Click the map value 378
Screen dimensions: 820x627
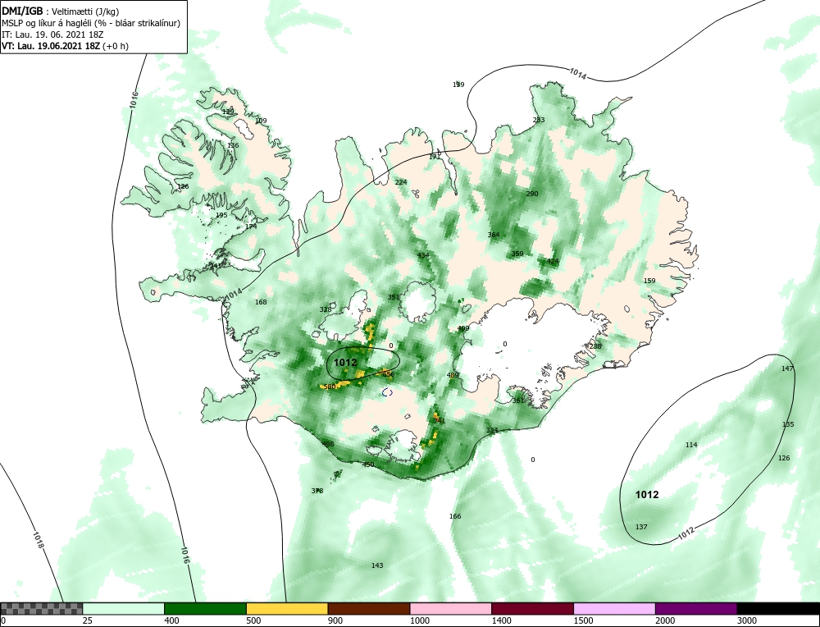[317, 491]
